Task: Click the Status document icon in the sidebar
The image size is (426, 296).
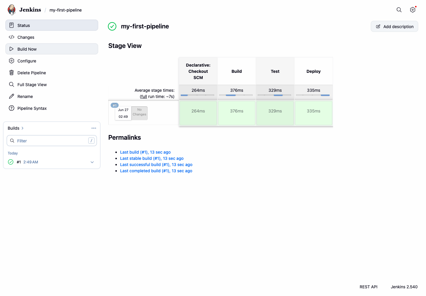Action: tap(12, 25)
